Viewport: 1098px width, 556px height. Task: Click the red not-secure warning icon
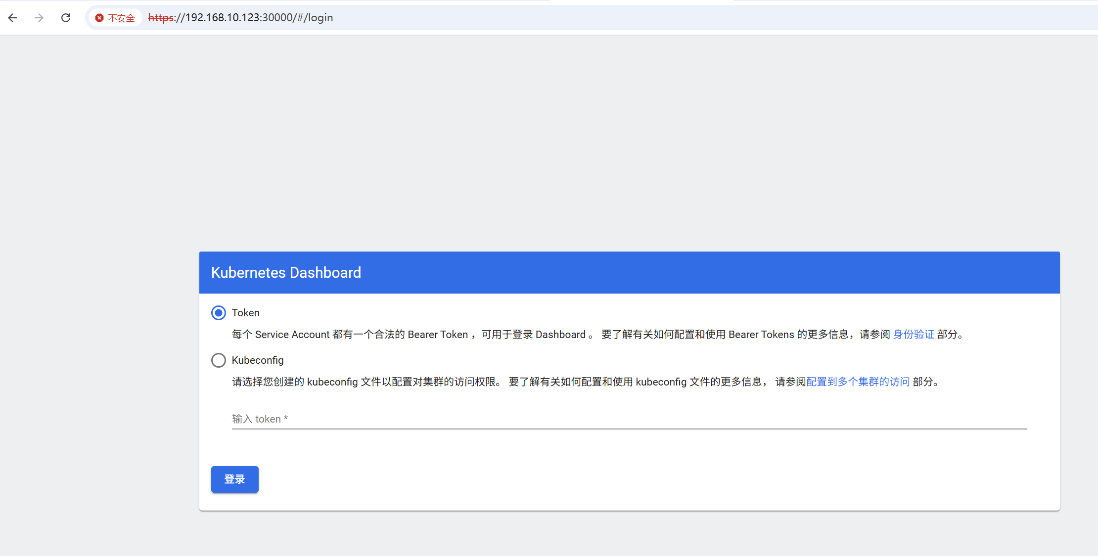click(99, 18)
